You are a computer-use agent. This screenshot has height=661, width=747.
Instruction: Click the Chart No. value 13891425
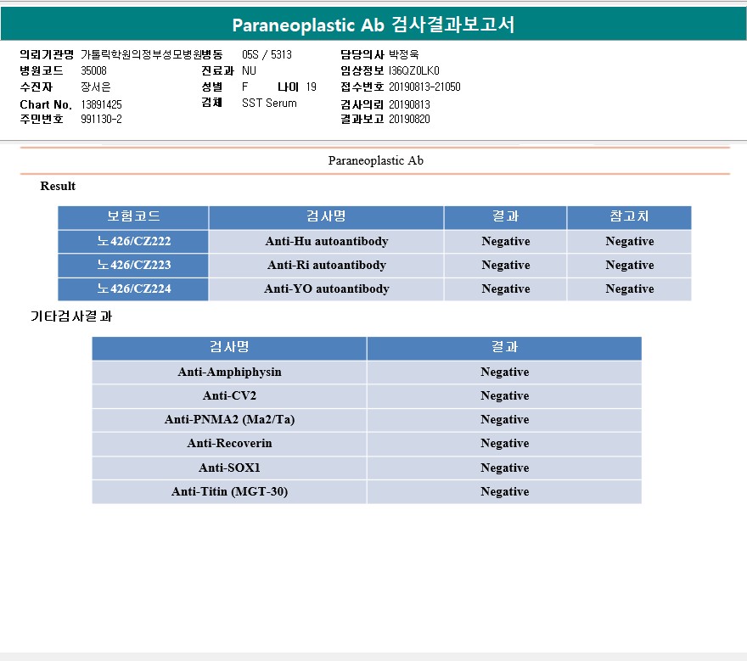pyautogui.click(x=102, y=104)
